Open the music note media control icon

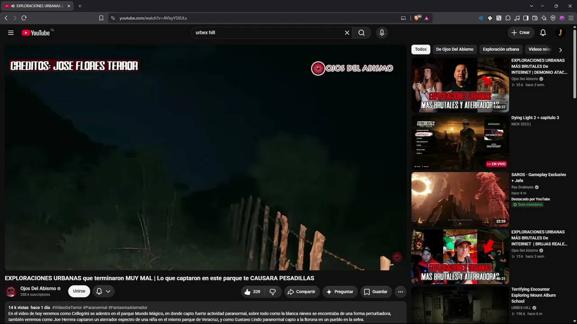pos(517,18)
